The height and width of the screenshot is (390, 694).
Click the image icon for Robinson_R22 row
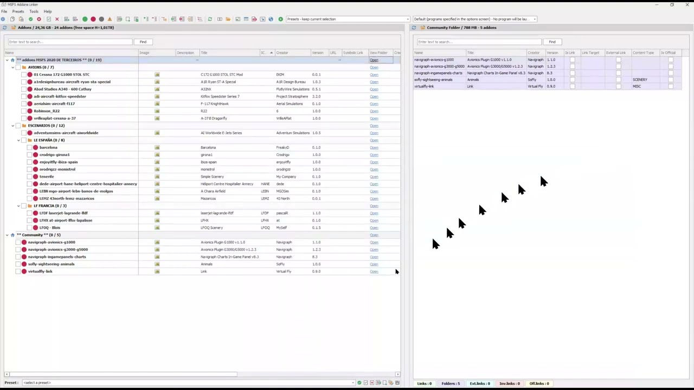coord(157,111)
